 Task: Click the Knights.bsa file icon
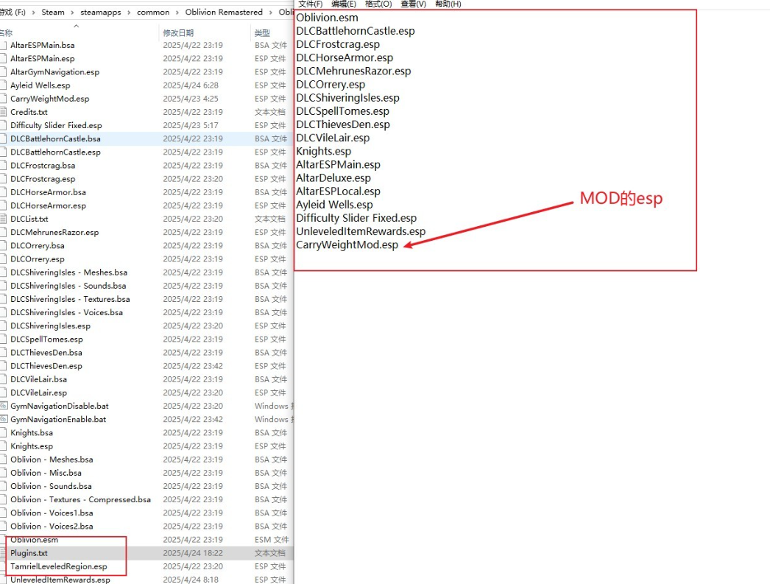[3, 433]
